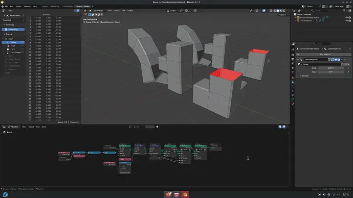
Task: Select the Edge domain row
Action: pos(13,45)
